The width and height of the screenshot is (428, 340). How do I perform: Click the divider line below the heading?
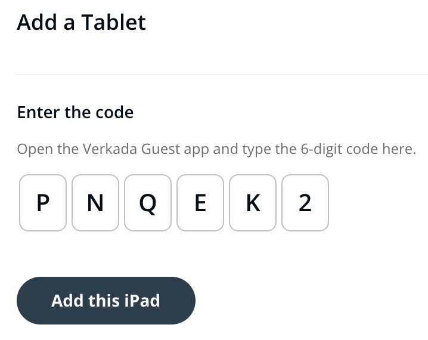click(222, 75)
